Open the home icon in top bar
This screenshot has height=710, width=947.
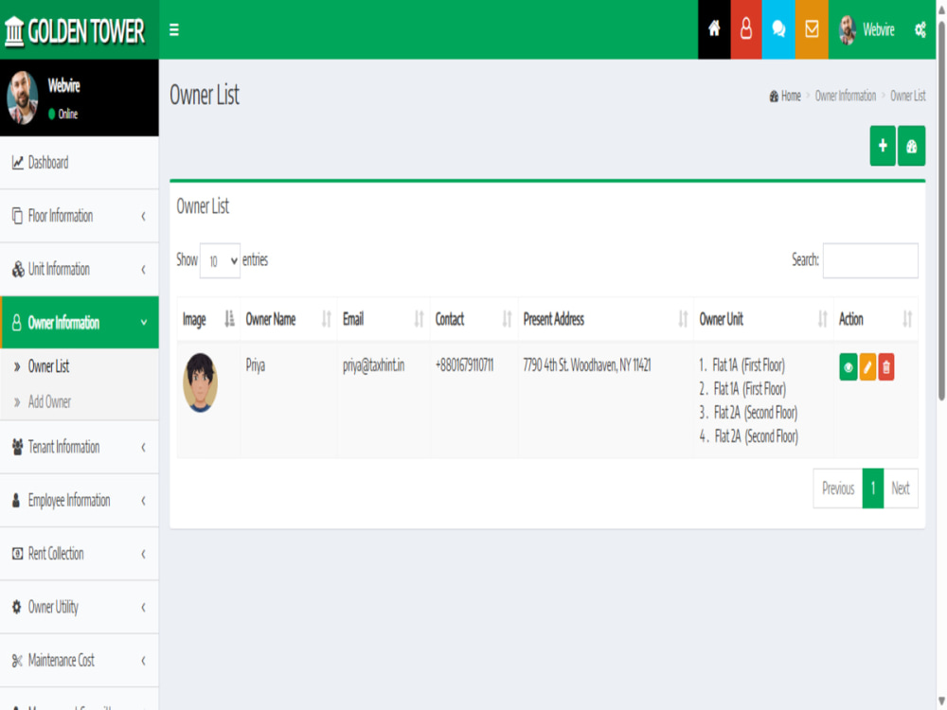pos(714,29)
